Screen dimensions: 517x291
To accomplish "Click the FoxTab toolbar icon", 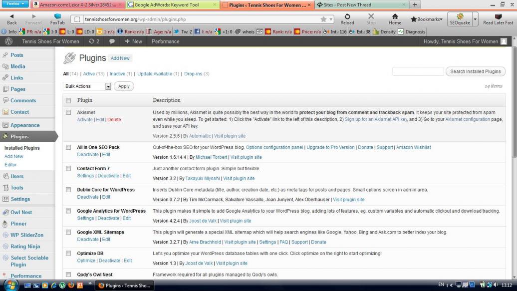I will click(x=57, y=16).
